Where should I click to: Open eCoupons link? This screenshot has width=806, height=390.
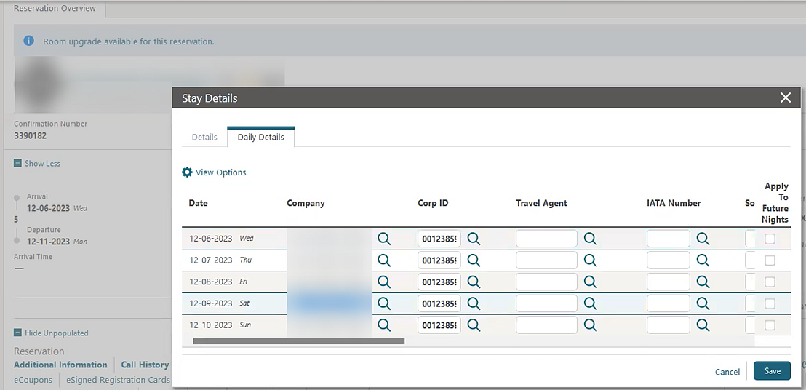coord(33,380)
